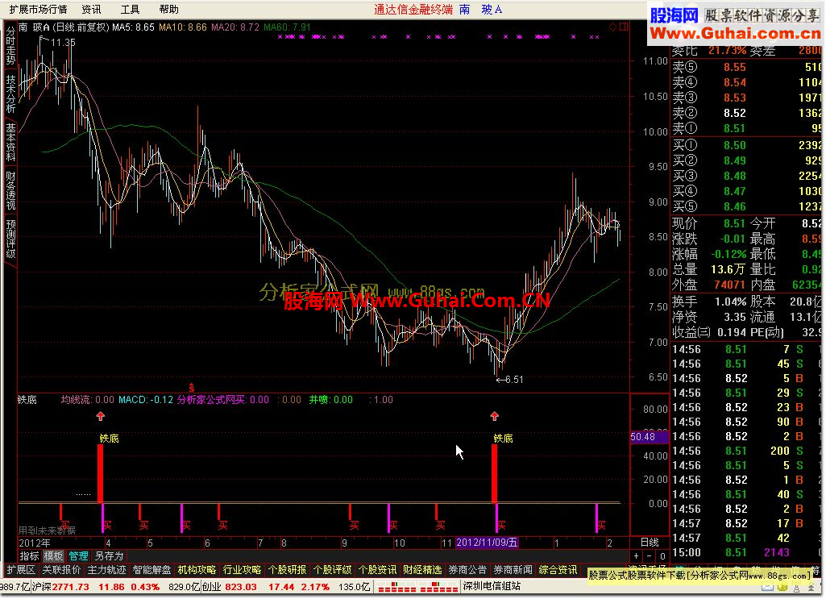Click 卖① price 8.51 row
Image resolution: width=826 pixels, height=599 pixels.
[x=746, y=128]
